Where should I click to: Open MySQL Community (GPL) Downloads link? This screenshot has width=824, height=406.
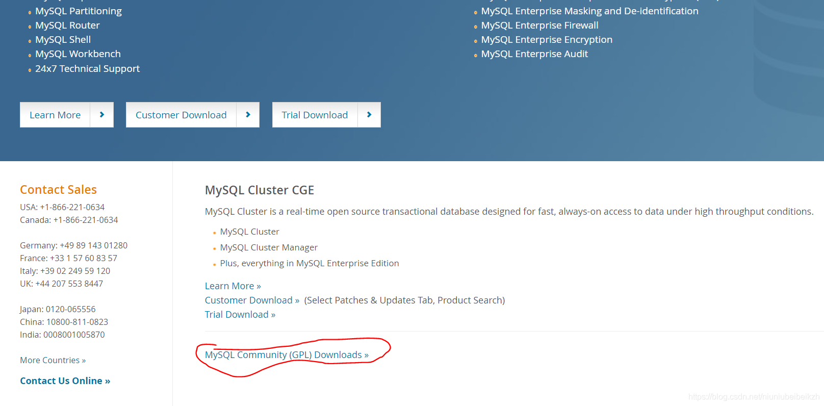tap(287, 354)
